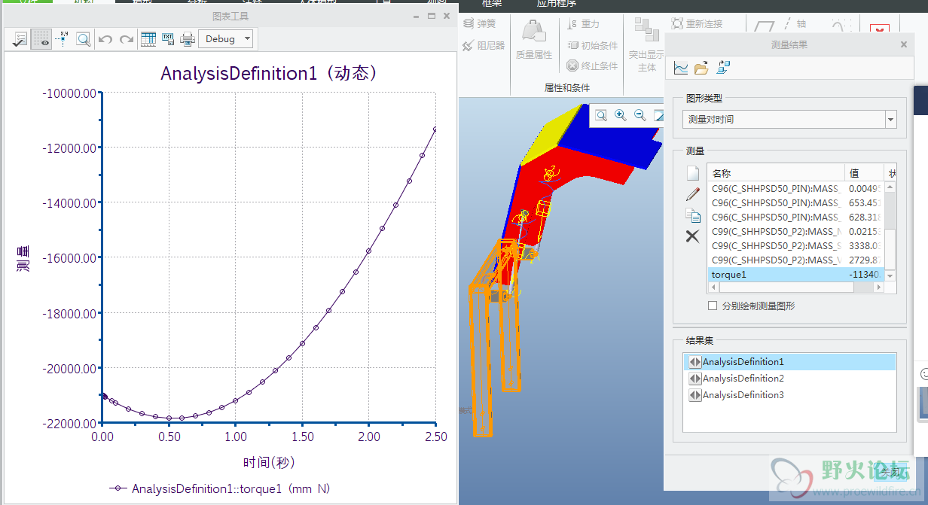Open chart format options icon in 图表工具
The image size is (928, 505).
(20, 39)
